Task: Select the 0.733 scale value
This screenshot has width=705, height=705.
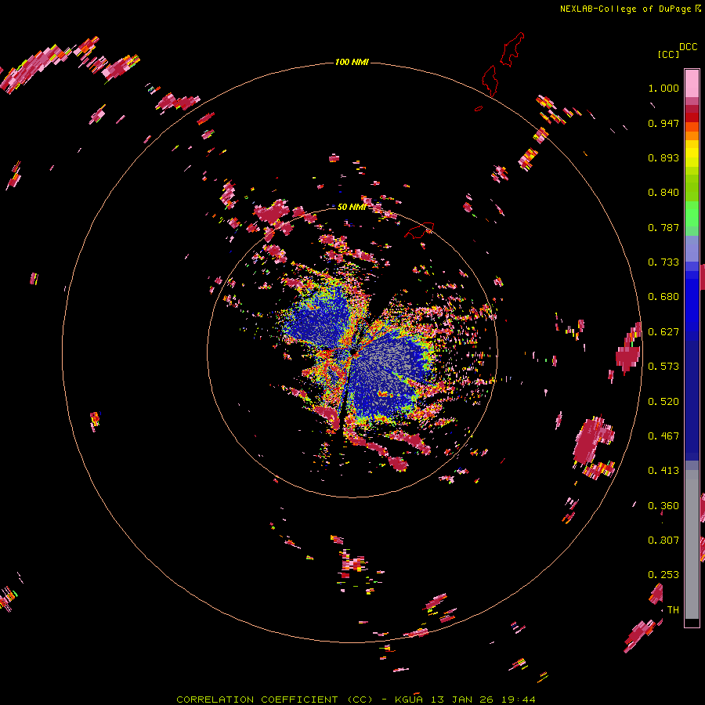Action: click(x=663, y=262)
